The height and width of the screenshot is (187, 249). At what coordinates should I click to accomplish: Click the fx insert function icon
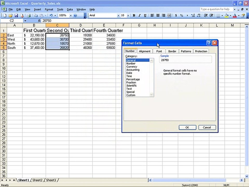(39, 21)
